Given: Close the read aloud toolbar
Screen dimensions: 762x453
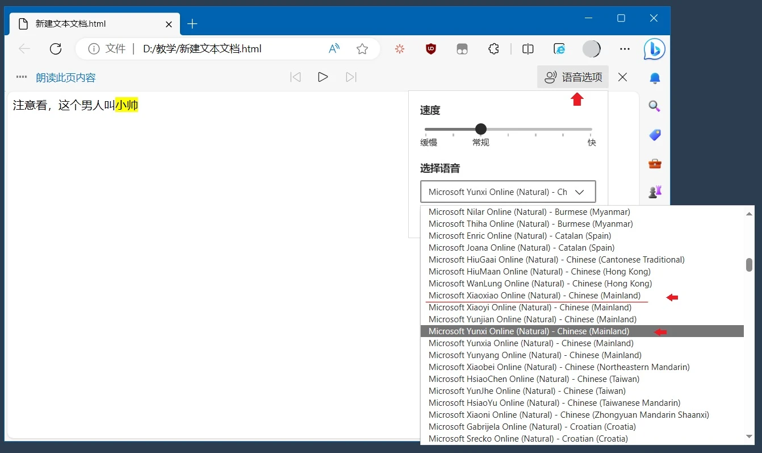Looking at the screenshot, I should (622, 77).
